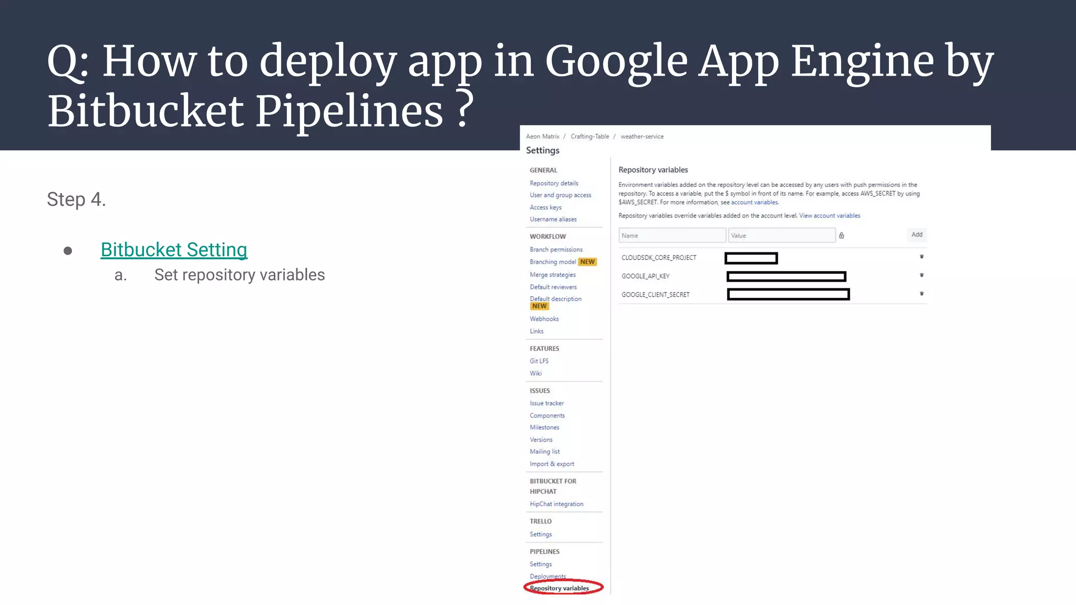This screenshot has width=1076, height=605.
Task: Open Repository details settings
Action: tap(554, 183)
